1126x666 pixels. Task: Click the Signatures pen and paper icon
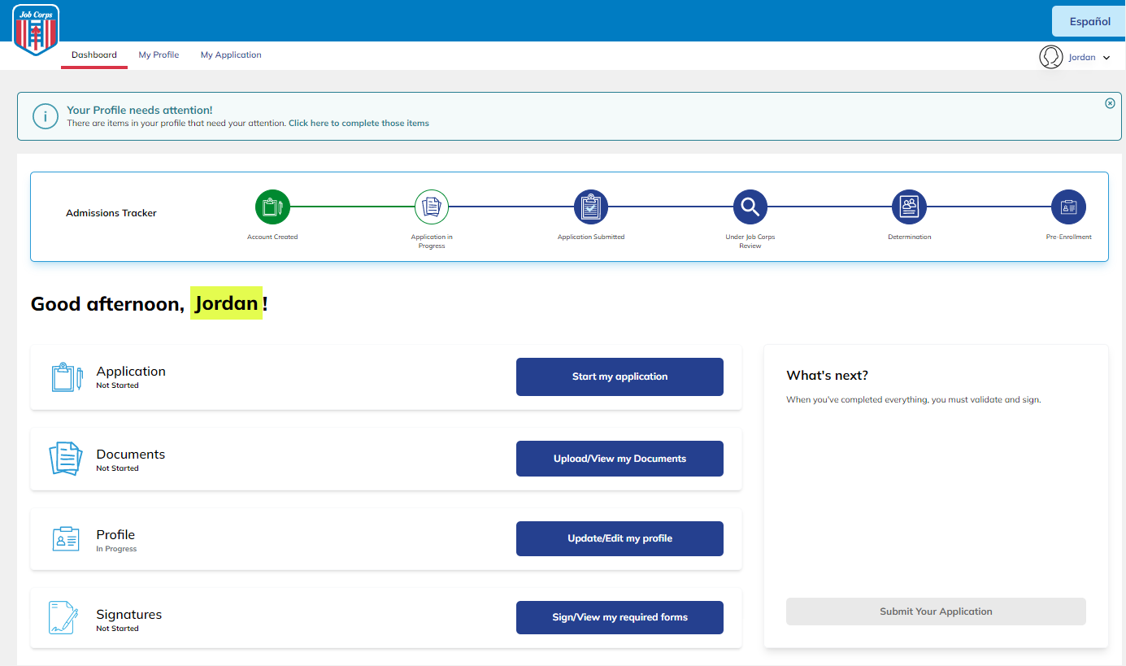click(x=63, y=618)
